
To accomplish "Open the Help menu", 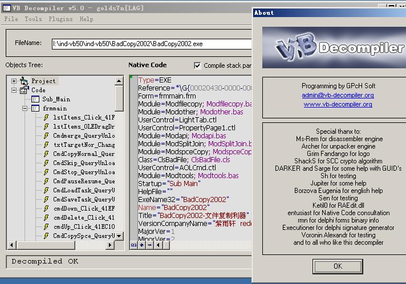I will [x=86, y=19].
